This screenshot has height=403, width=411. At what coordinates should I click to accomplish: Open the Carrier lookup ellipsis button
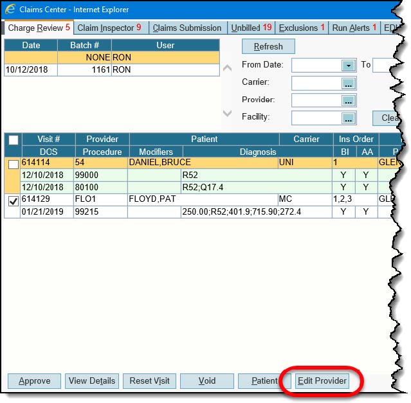[x=349, y=83]
